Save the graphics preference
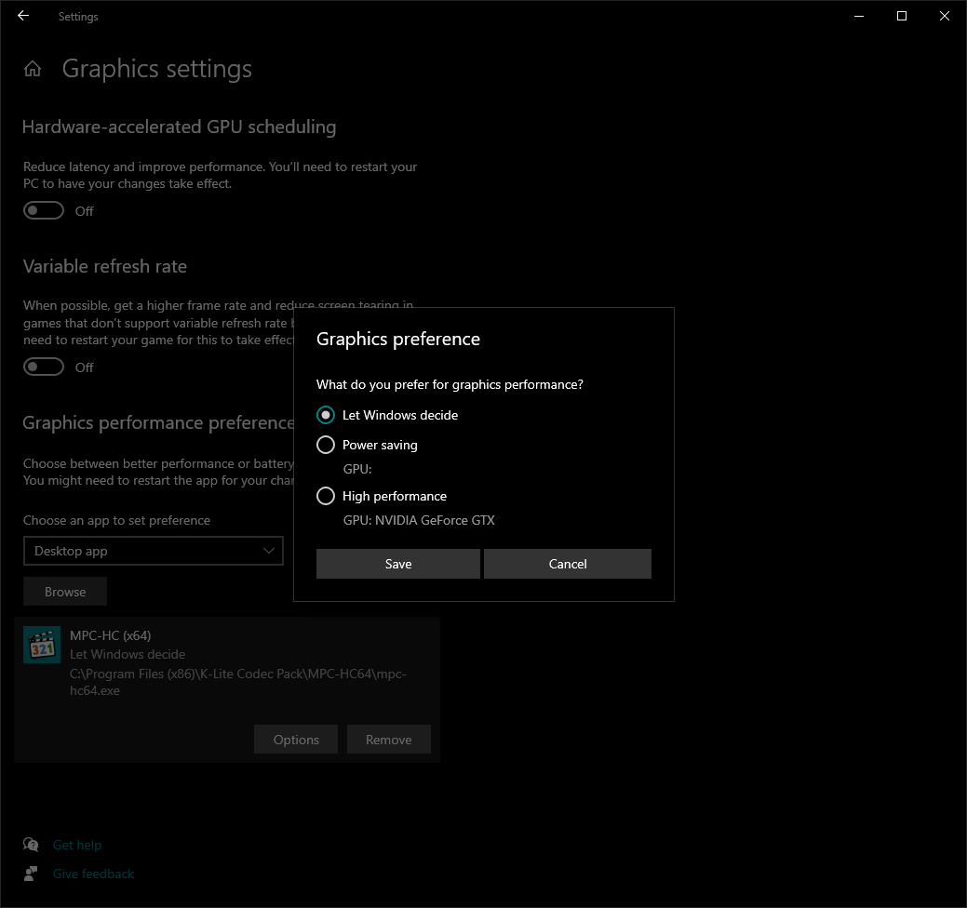 click(397, 563)
